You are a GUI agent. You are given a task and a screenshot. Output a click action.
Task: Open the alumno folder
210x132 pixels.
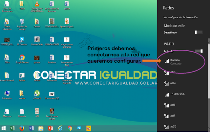[22, 95]
